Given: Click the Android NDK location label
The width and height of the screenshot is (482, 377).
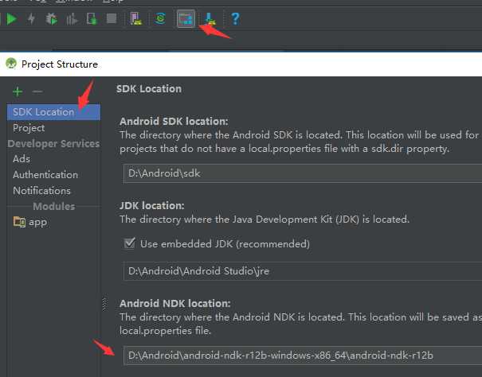Looking at the screenshot, I should click(x=175, y=303).
